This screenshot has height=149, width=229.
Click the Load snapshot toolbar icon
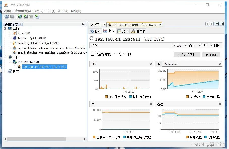tap(7, 17)
